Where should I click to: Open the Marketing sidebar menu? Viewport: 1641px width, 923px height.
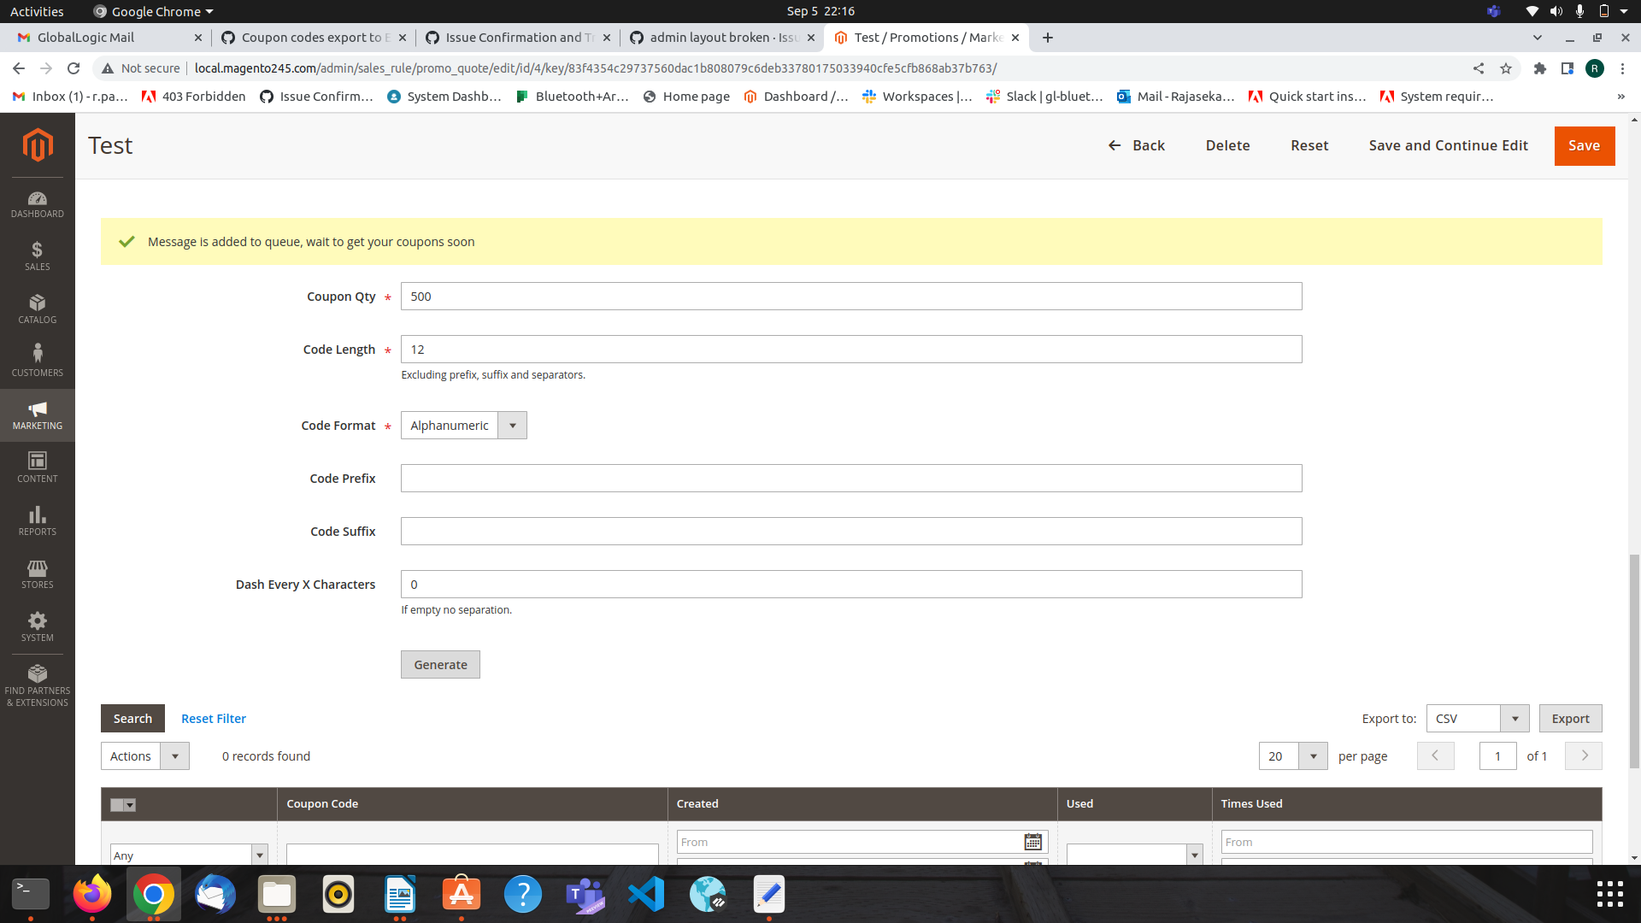tap(38, 414)
